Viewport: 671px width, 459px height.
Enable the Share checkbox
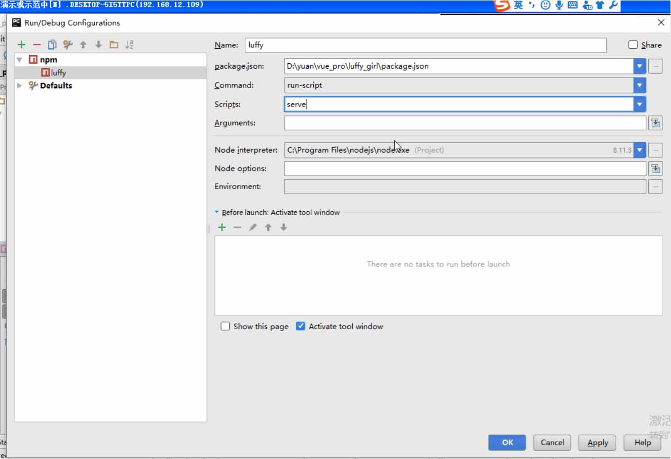pos(633,45)
